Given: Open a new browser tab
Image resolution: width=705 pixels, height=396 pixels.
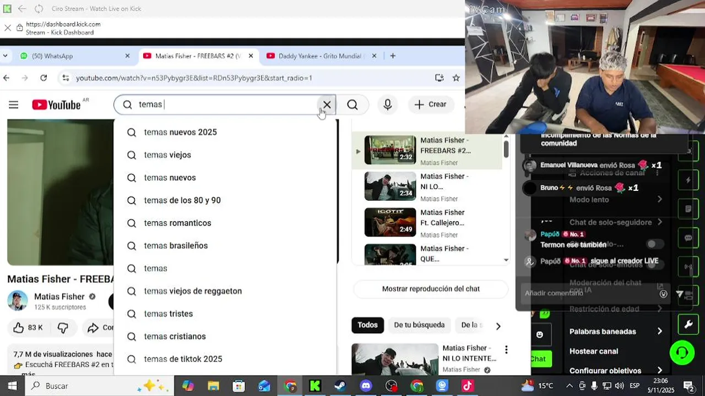Looking at the screenshot, I should coord(393,56).
